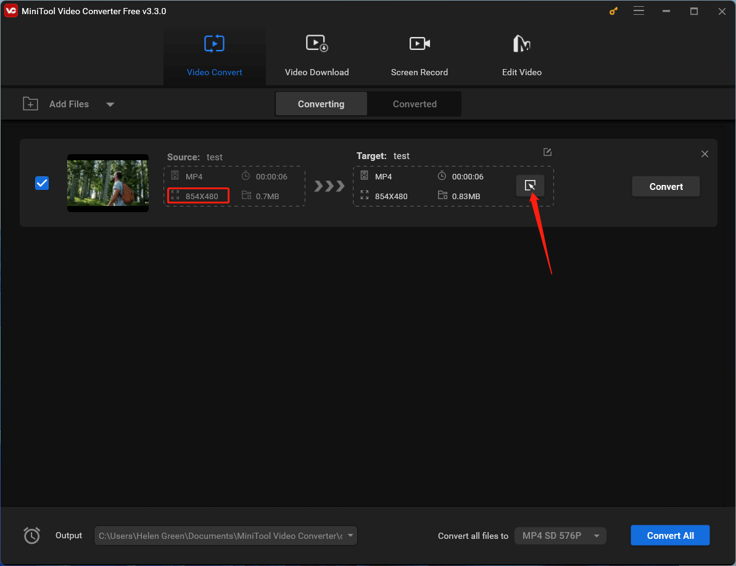
Task: Remove the test file from list
Action: 705,154
